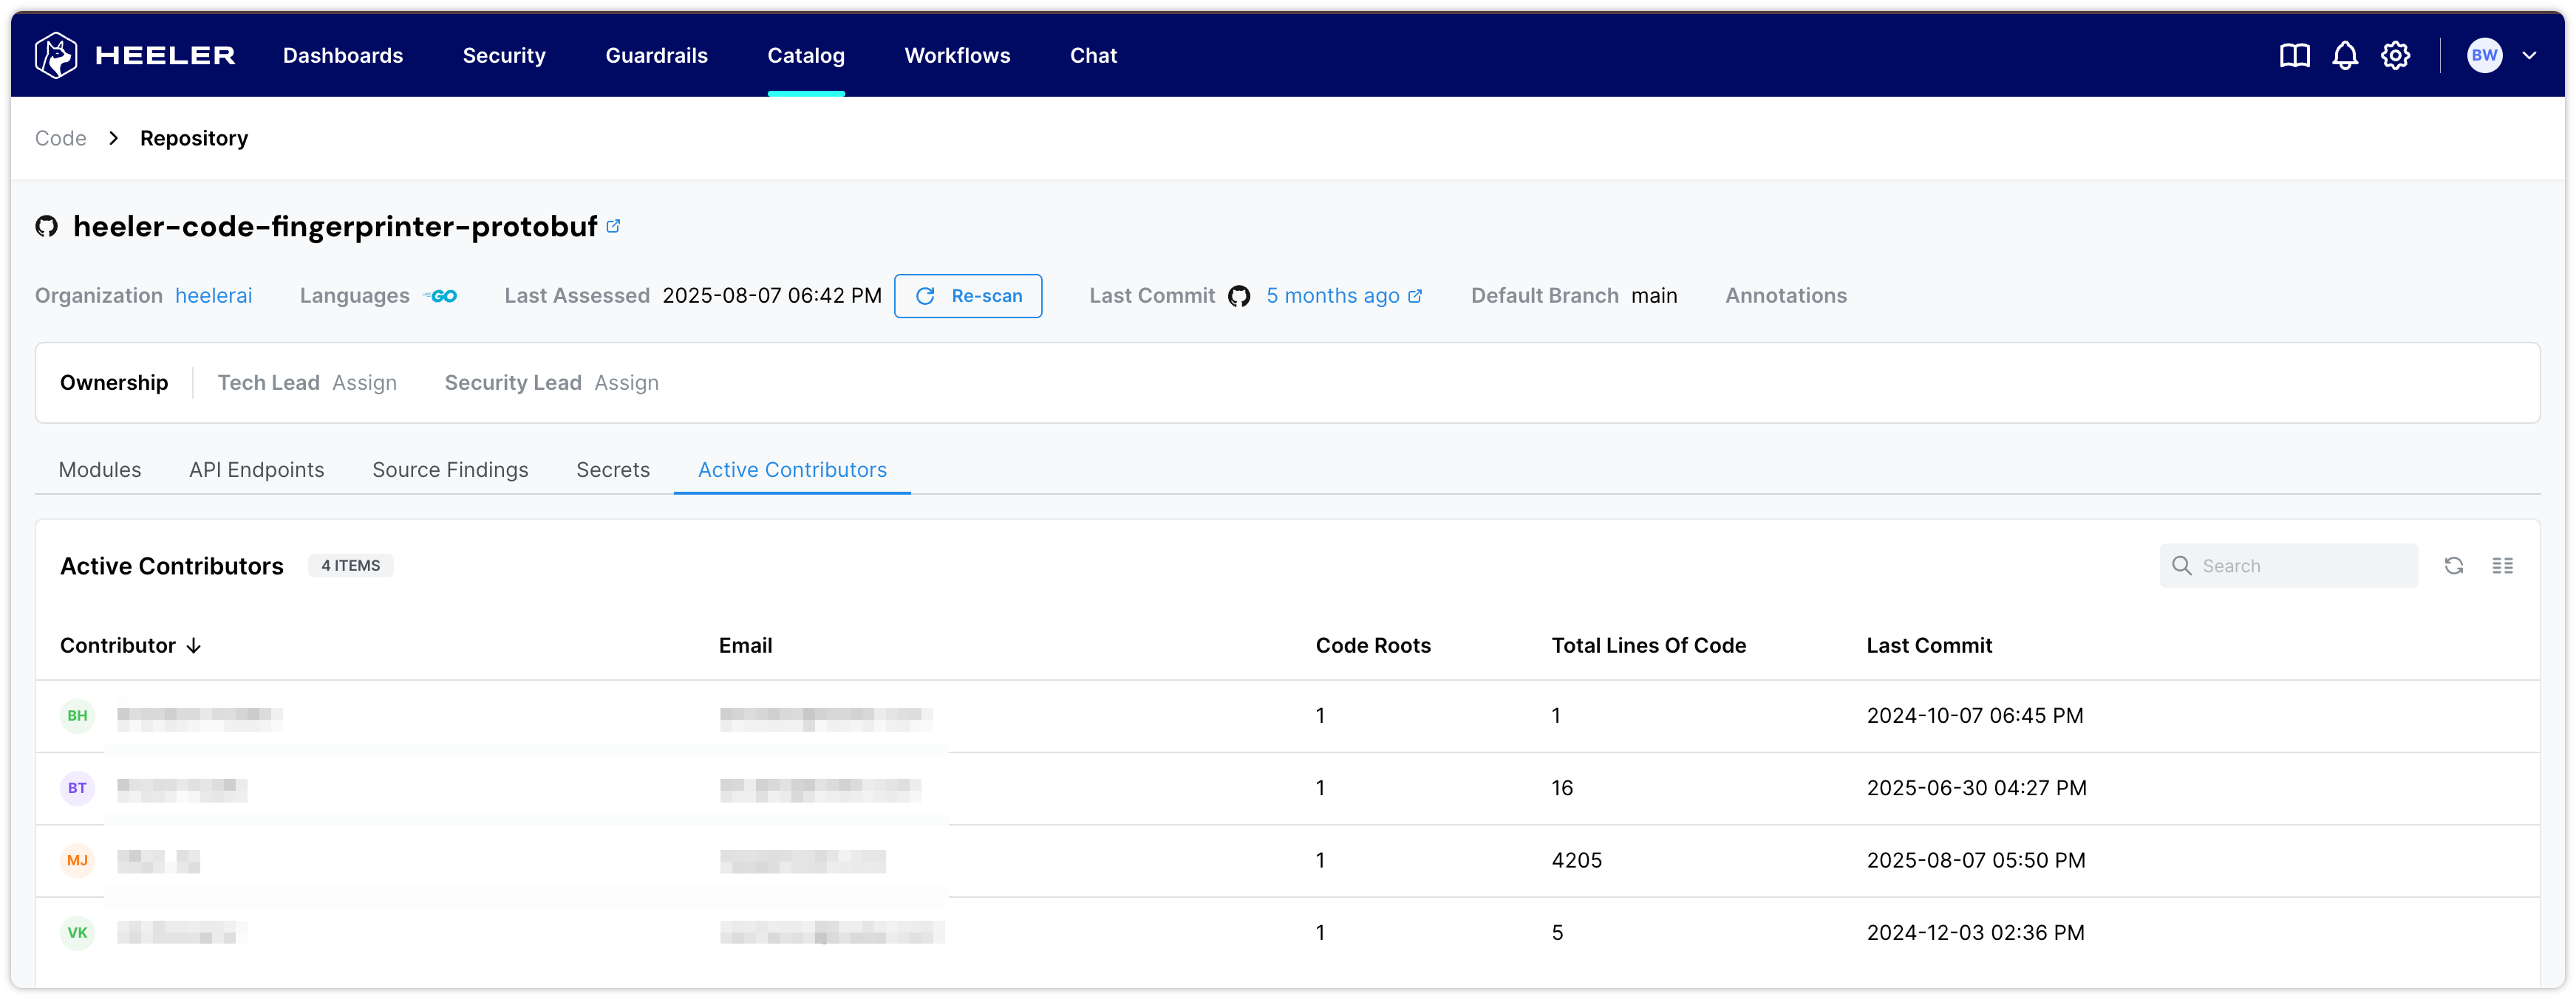Assign a Security Lead

[x=626, y=382]
